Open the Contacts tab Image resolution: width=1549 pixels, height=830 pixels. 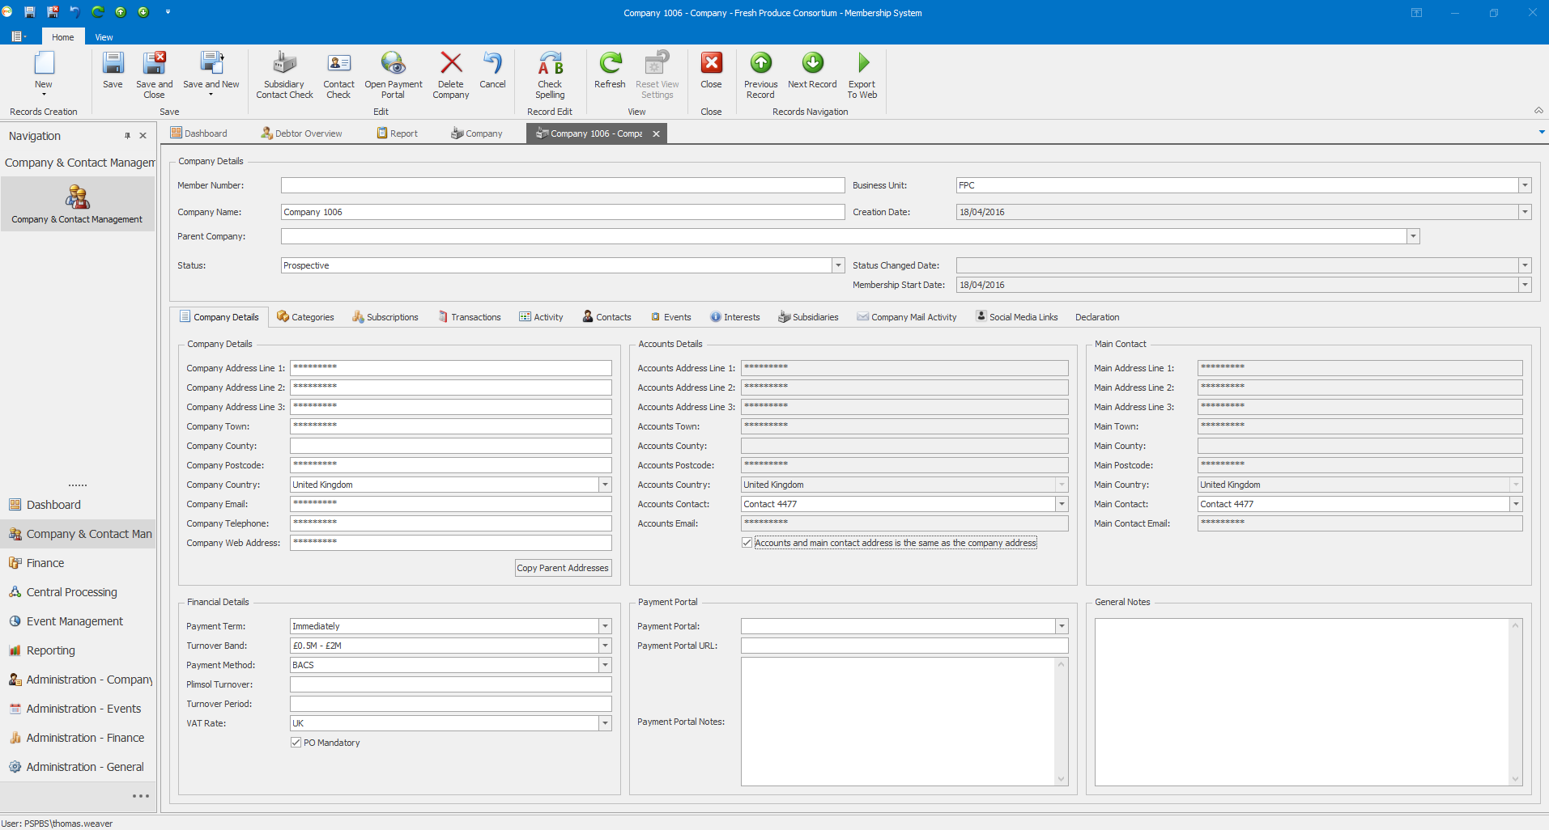coord(606,317)
